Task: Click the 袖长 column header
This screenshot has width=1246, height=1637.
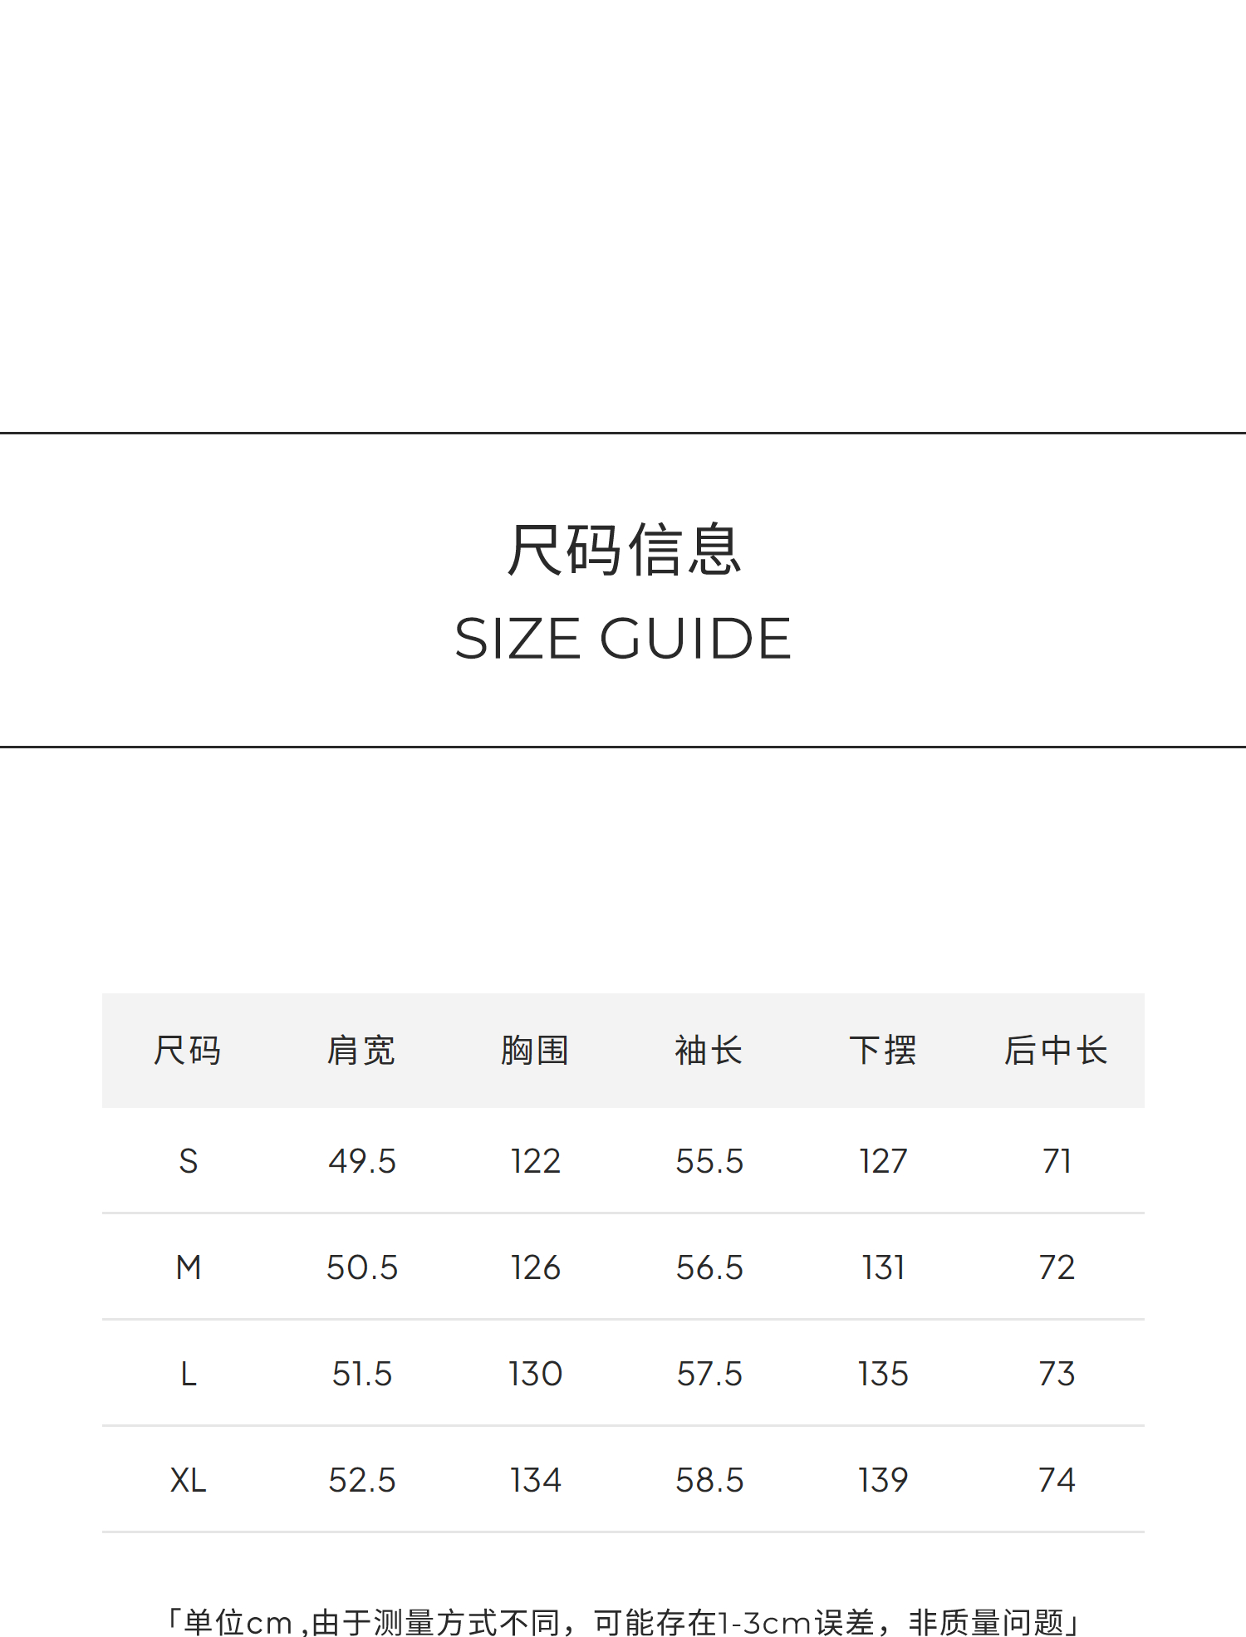Action: [x=709, y=1051]
